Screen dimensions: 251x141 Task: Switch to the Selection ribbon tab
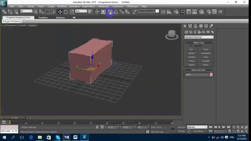[x=60, y=18]
